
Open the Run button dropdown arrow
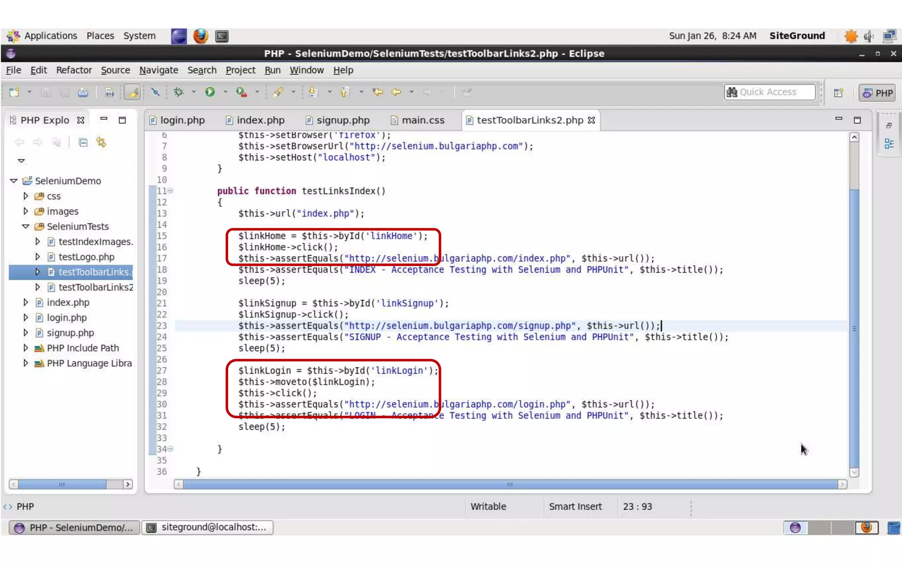(225, 92)
